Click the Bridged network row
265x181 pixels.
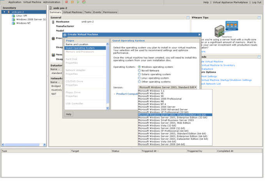(56, 86)
